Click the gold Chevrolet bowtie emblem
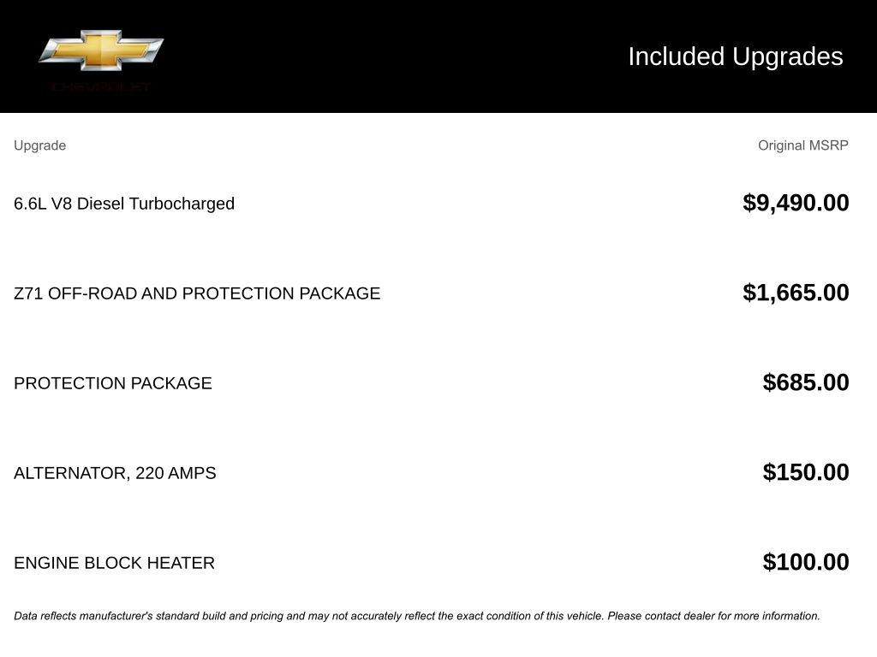The height and width of the screenshot is (657, 877). click(x=101, y=50)
